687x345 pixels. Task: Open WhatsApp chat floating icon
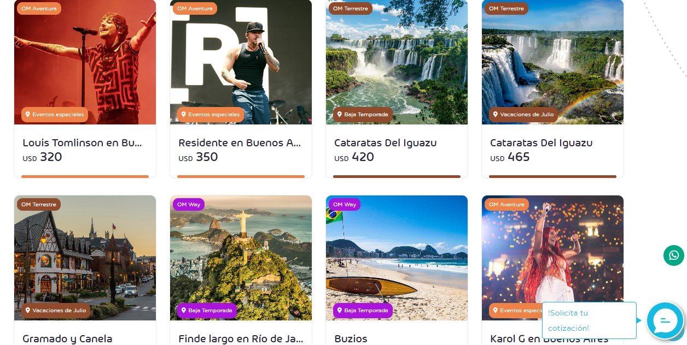[674, 255]
